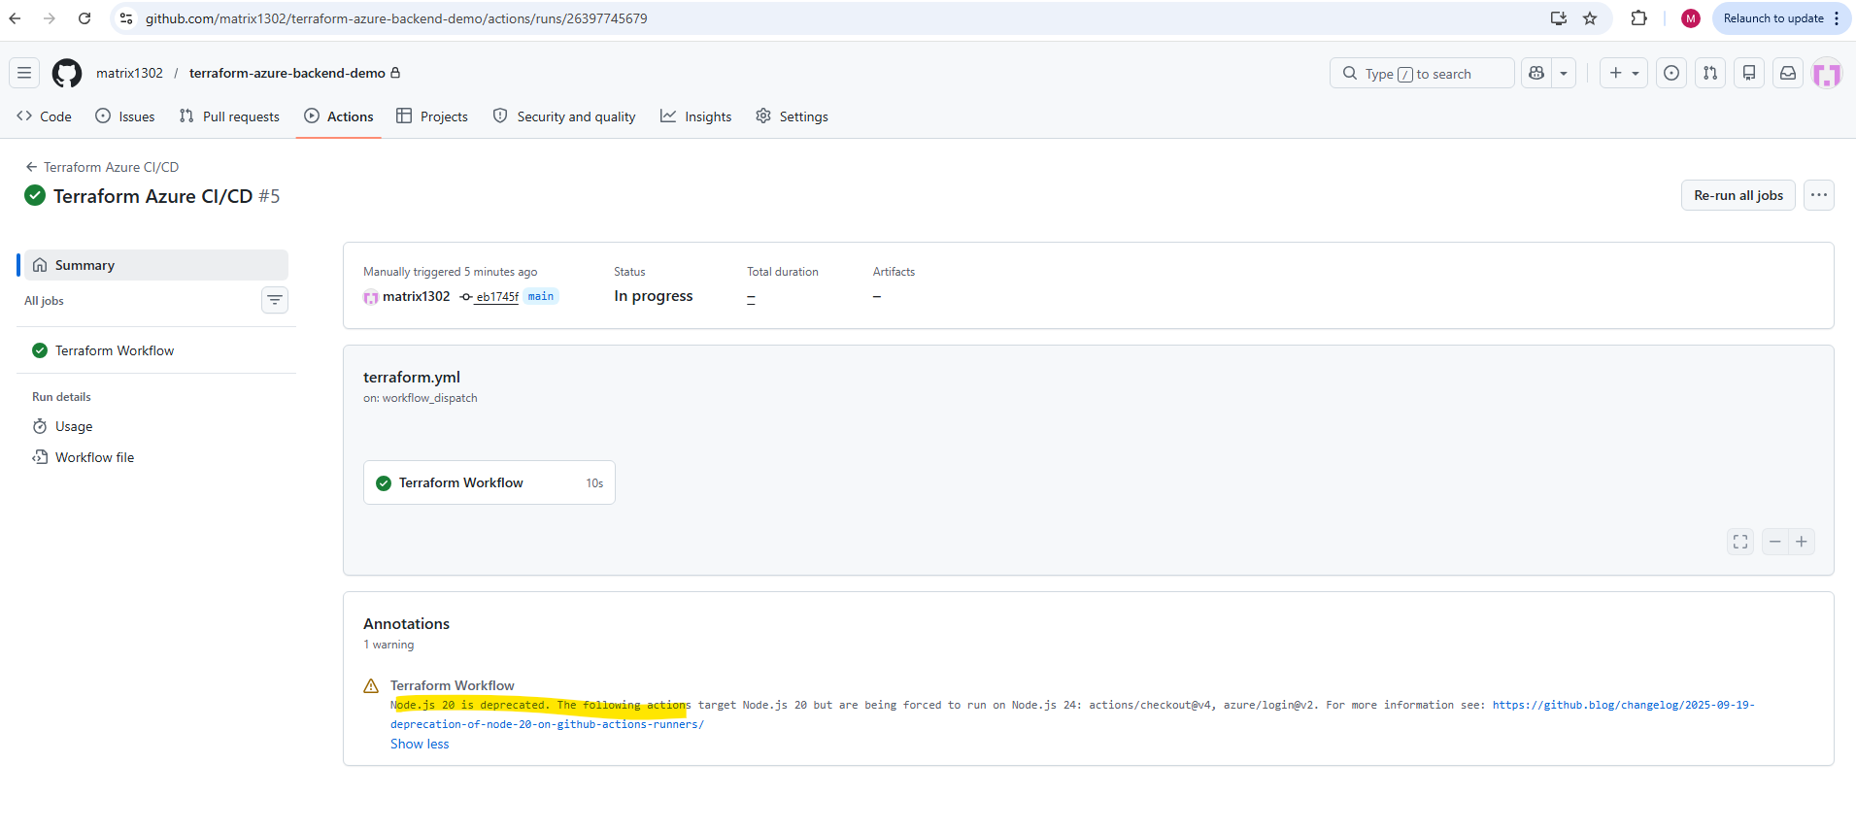Expand the Copilot dropdown arrow
This screenshot has width=1856, height=829.
coord(1564,73)
